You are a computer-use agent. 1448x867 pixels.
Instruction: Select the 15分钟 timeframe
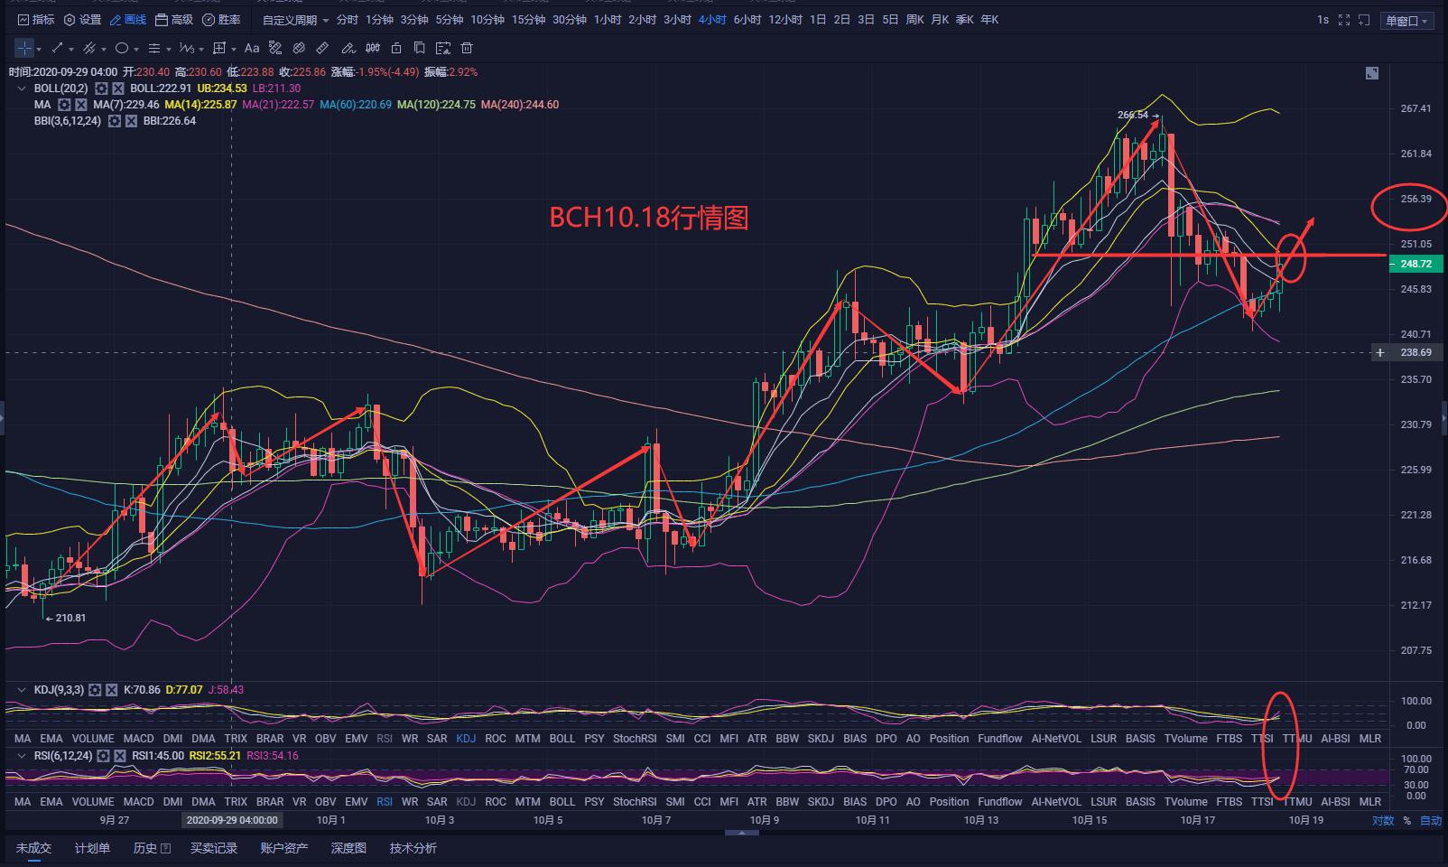pyautogui.click(x=528, y=20)
